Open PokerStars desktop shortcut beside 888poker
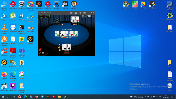The height and width of the screenshot is (99, 176). (x=48, y=5)
